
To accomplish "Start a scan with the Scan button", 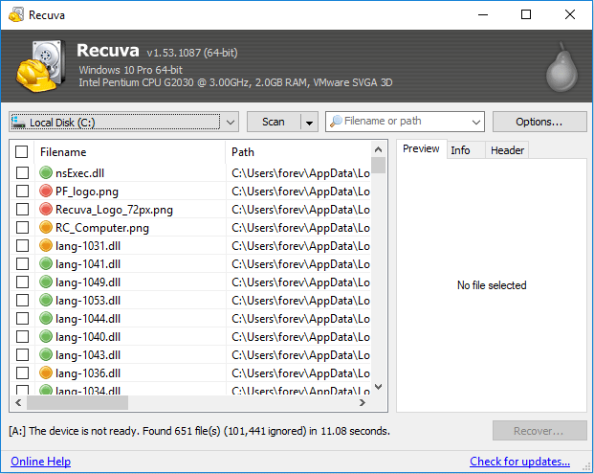I will [274, 122].
